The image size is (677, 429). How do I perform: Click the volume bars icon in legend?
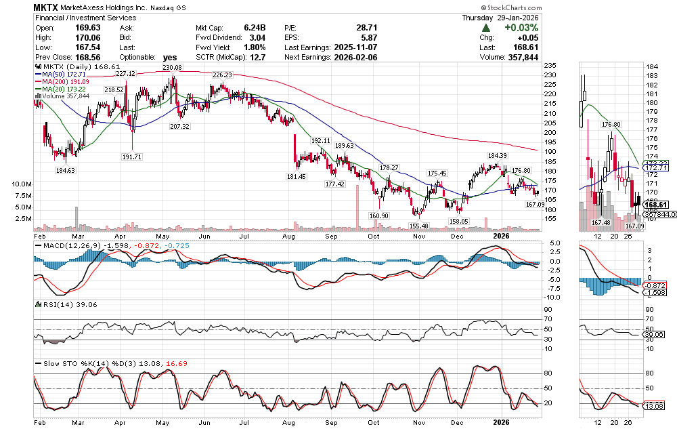pos(38,96)
